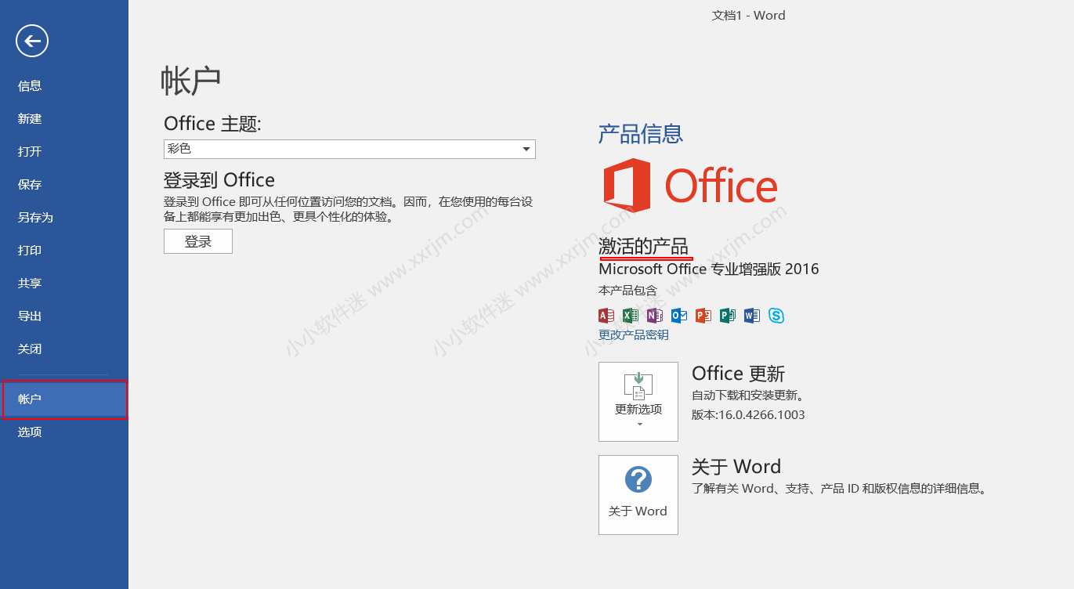Click the Word app icon
This screenshot has height=589, width=1074.
click(752, 316)
